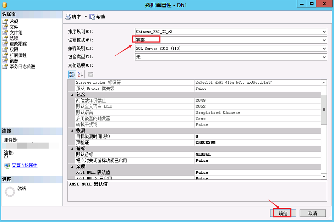
Task: Open the 查看连接属性 link
Action: [24, 165]
